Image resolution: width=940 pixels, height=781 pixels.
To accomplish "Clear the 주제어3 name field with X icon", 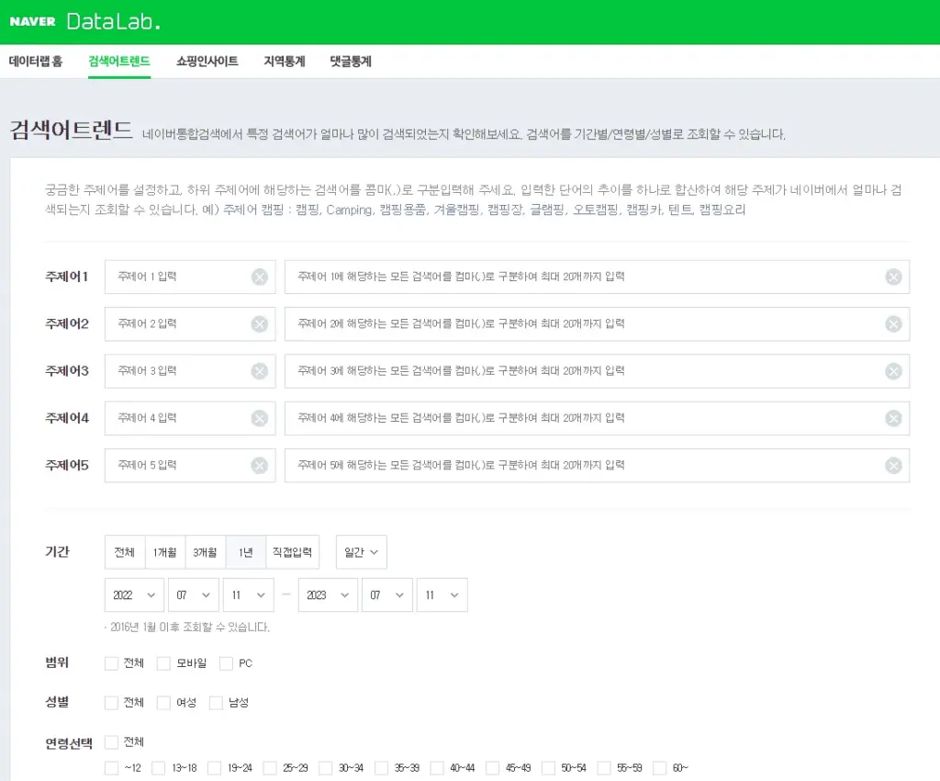I will (x=260, y=371).
